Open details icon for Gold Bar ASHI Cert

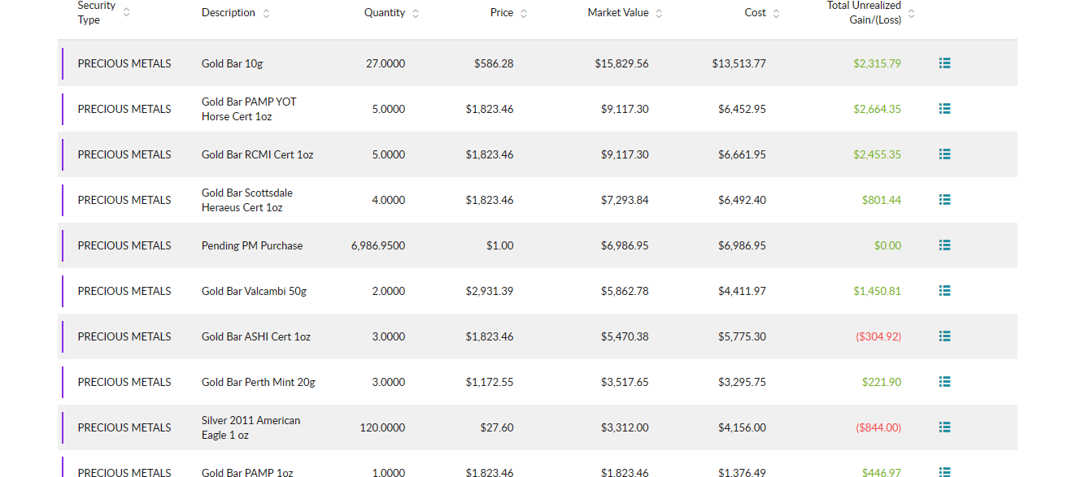tap(944, 336)
